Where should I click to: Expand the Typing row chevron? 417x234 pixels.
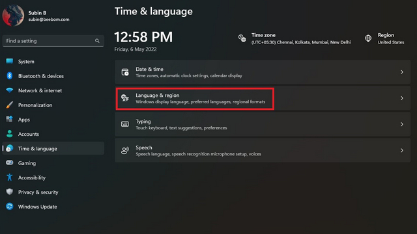tap(402, 124)
